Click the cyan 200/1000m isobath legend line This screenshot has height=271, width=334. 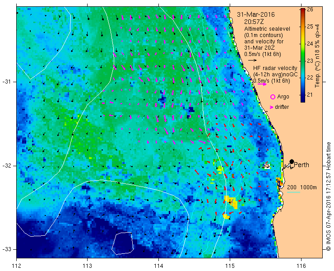293,192
